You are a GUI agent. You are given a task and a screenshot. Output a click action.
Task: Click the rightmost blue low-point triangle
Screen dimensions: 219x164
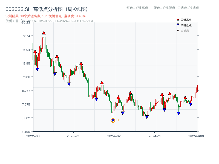click(191, 104)
